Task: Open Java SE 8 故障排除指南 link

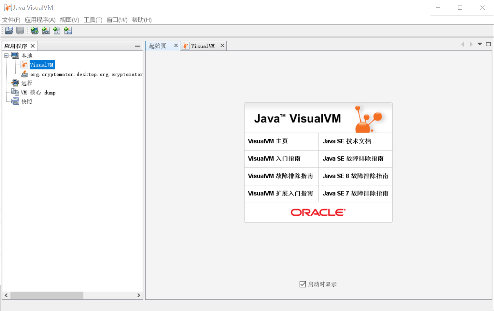Action: click(x=355, y=176)
